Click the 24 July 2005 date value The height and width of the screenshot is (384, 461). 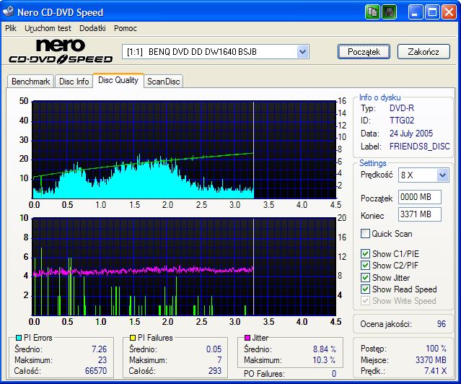pos(411,134)
